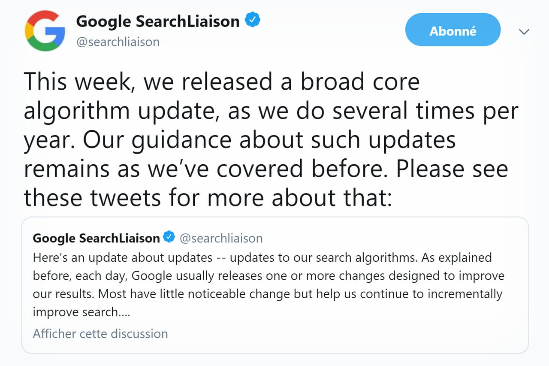Expand the tweet options chevron menu

524,31
